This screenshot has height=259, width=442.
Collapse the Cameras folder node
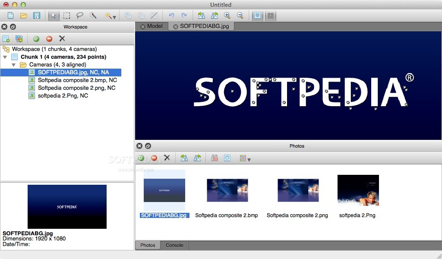coord(14,65)
